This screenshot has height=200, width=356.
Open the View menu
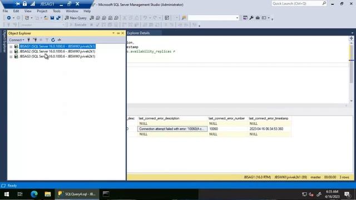[28, 11]
